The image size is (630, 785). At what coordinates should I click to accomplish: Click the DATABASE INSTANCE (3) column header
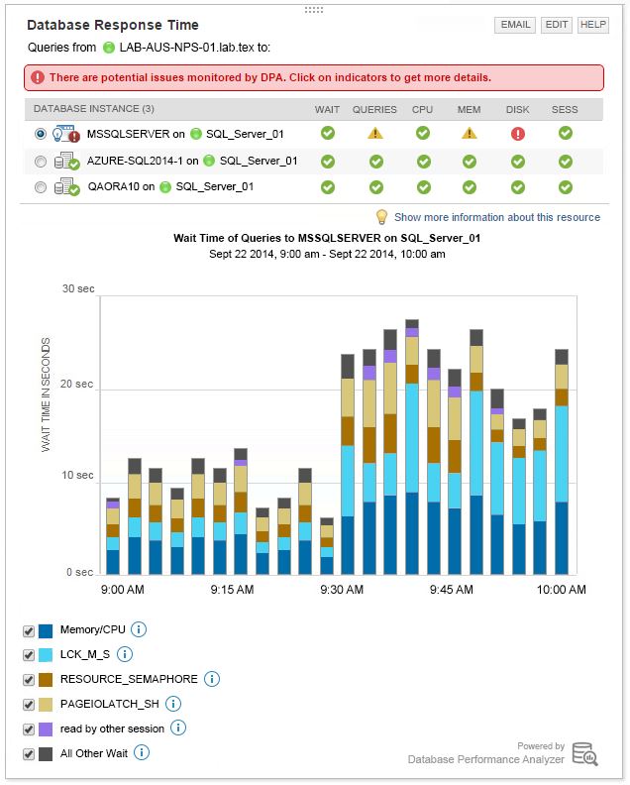coord(94,109)
